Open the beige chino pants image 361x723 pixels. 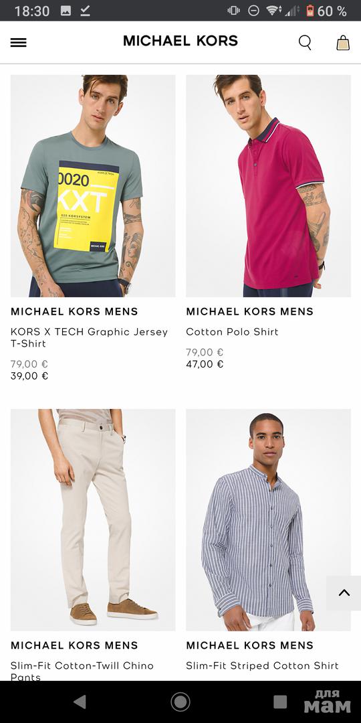click(93, 519)
